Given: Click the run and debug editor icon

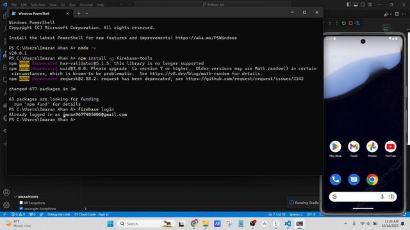Looking at the screenshot, I should [x=386, y=14].
